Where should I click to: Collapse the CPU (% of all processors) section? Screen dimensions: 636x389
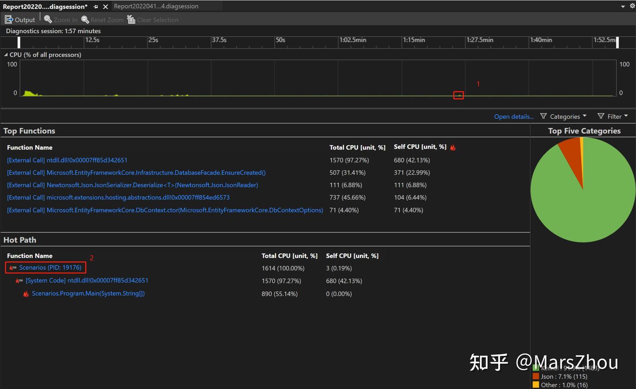(x=6, y=54)
